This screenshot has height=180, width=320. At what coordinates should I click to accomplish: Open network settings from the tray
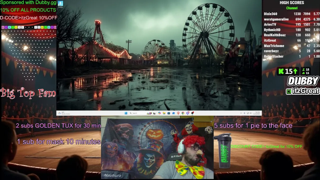coord(248,113)
